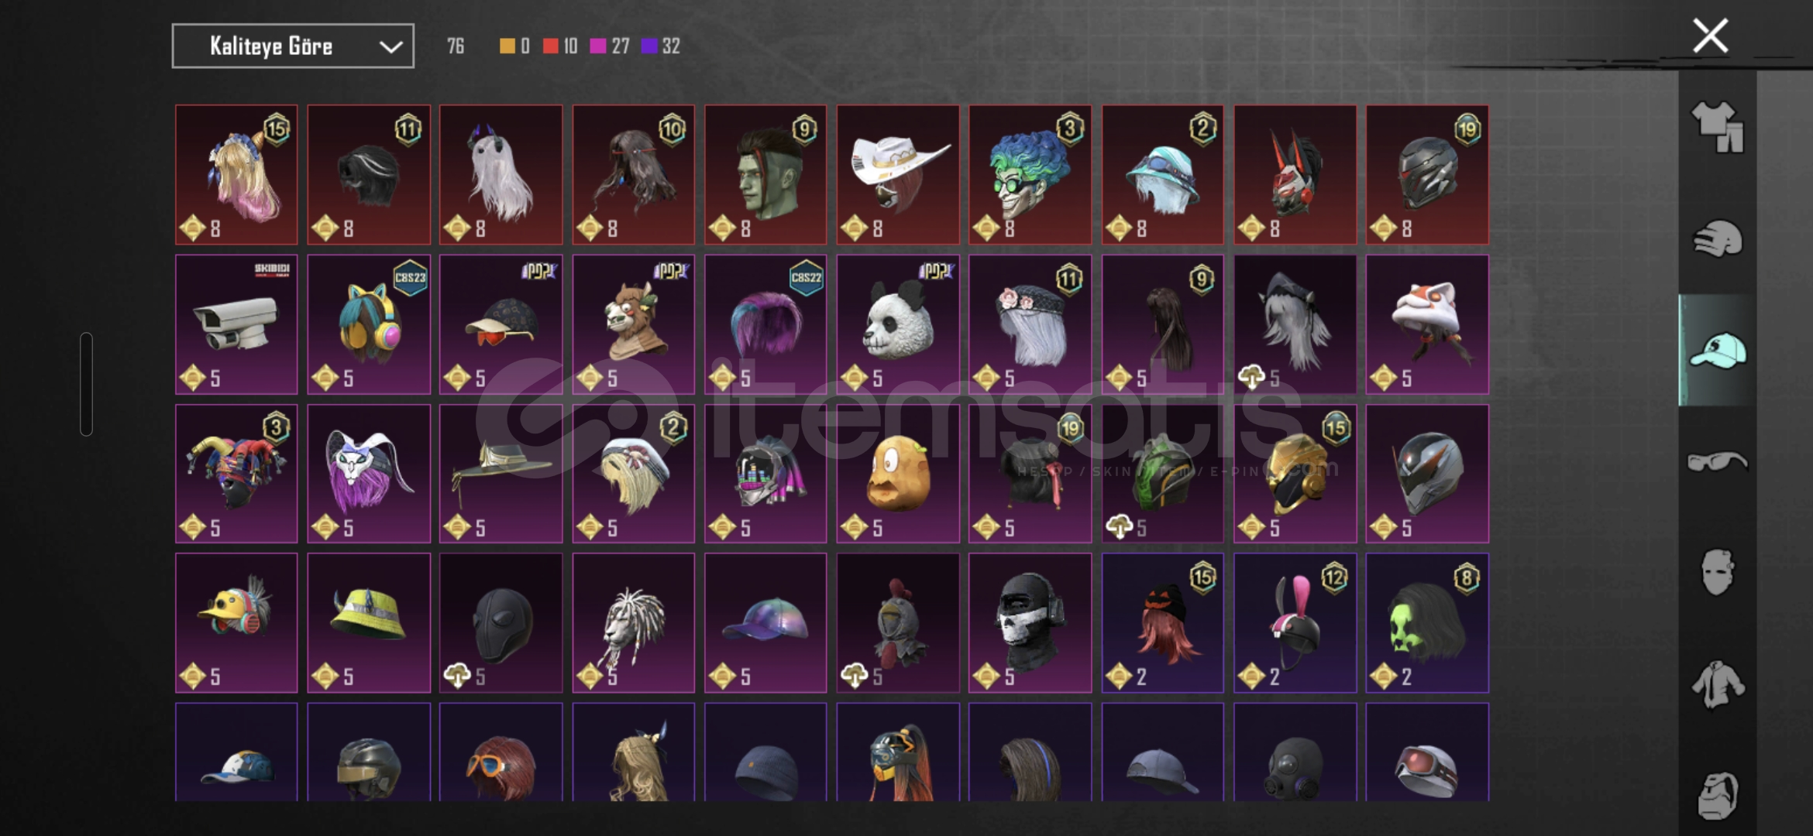The width and height of the screenshot is (1813, 836).
Task: Click the vertical scrollbar handle on left
Action: (86, 384)
